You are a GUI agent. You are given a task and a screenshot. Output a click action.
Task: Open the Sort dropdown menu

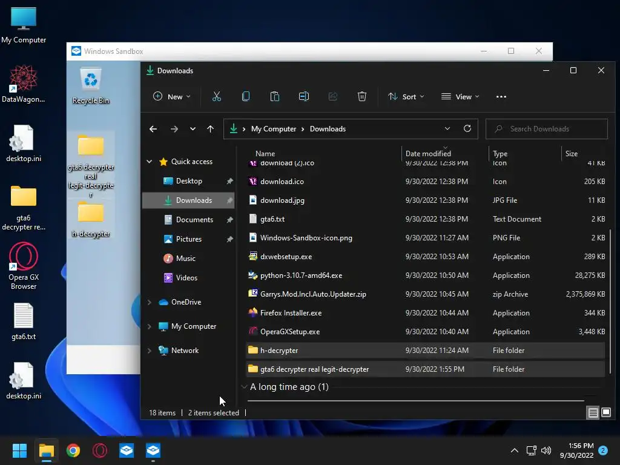click(x=406, y=96)
